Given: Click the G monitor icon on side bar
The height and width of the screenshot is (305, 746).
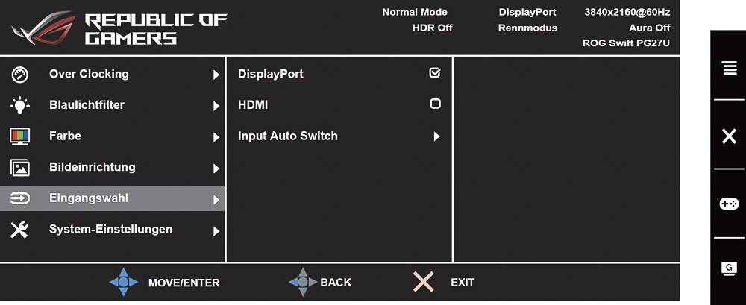Looking at the screenshot, I should point(730,268).
